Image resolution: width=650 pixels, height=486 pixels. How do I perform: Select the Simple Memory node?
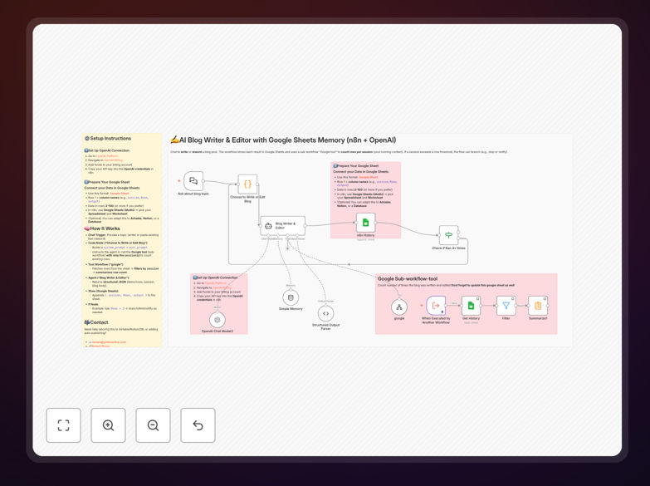click(291, 297)
